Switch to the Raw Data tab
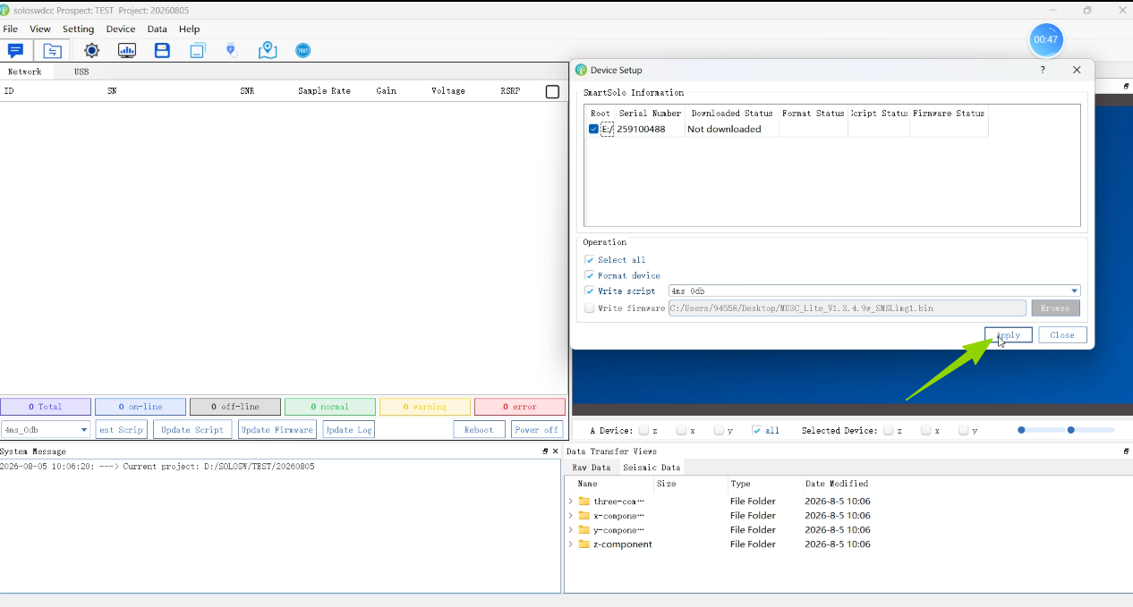Image resolution: width=1133 pixels, height=607 pixels. click(x=592, y=468)
